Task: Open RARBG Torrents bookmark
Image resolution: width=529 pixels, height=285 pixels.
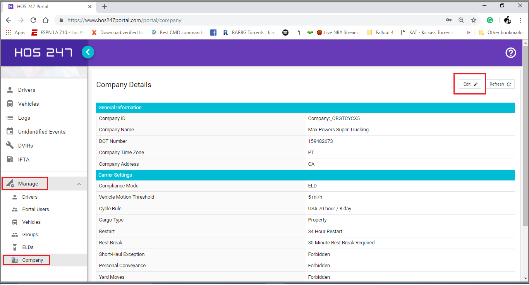Action: pyautogui.click(x=249, y=33)
